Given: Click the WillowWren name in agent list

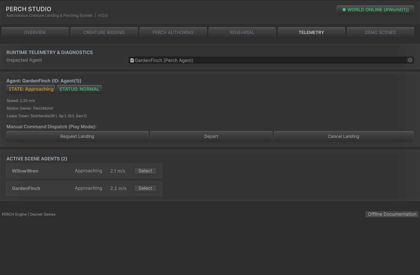Looking at the screenshot, I should (x=25, y=171).
